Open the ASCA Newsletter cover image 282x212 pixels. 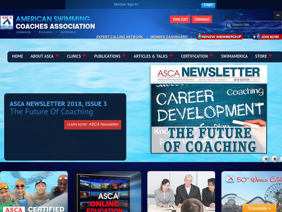pos(209,109)
